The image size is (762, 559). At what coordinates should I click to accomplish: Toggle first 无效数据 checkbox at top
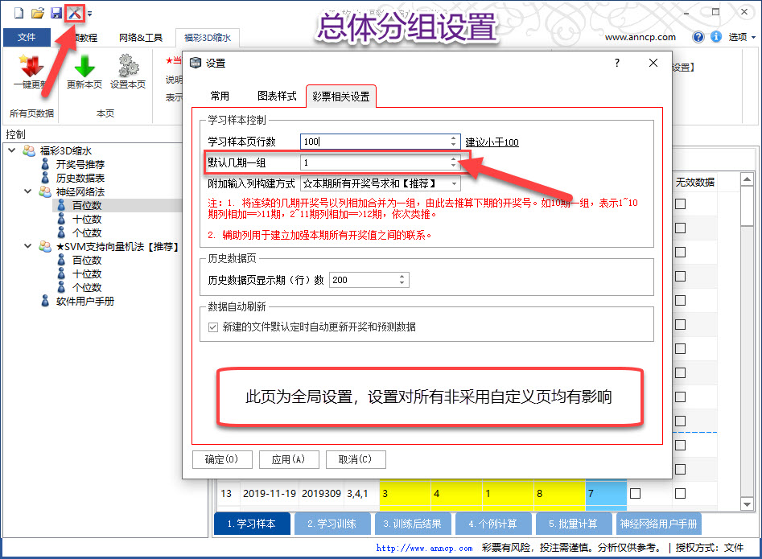681,204
